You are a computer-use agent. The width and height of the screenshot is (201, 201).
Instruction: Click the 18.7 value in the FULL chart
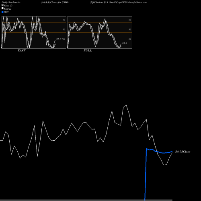[x=125, y=43]
